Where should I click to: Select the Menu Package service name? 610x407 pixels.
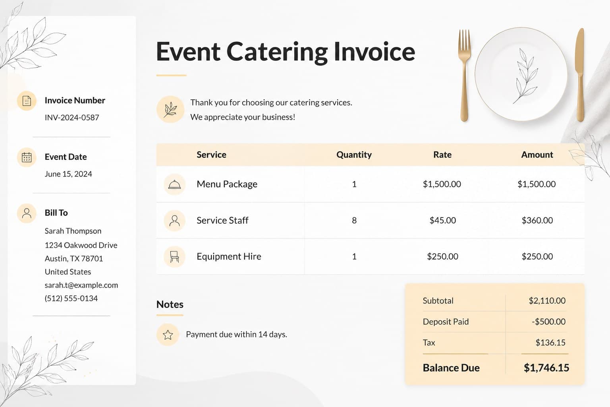coord(227,184)
